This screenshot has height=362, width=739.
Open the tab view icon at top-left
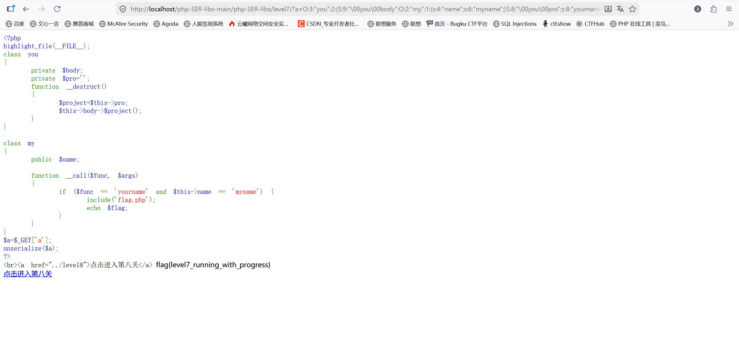11,9
